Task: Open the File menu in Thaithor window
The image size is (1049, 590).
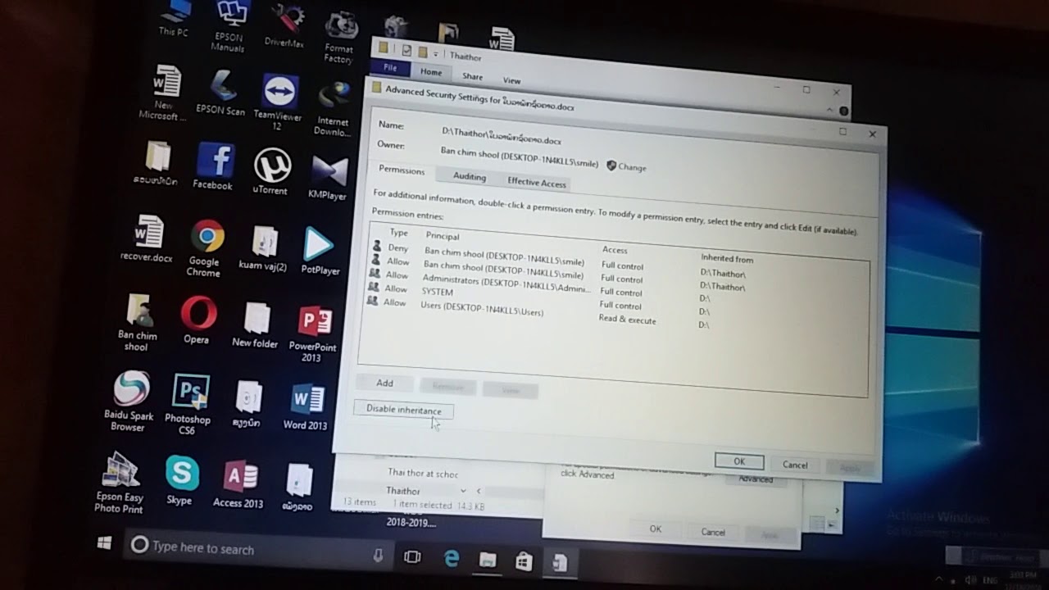Action: click(390, 68)
